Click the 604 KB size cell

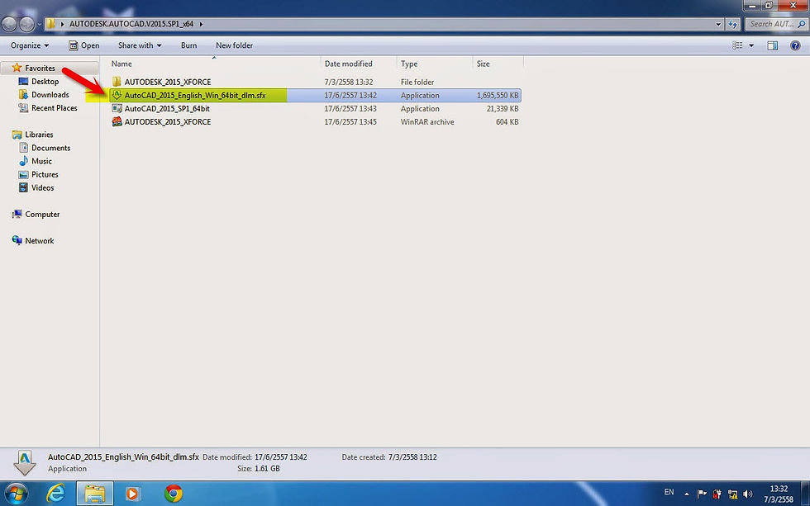pos(507,122)
